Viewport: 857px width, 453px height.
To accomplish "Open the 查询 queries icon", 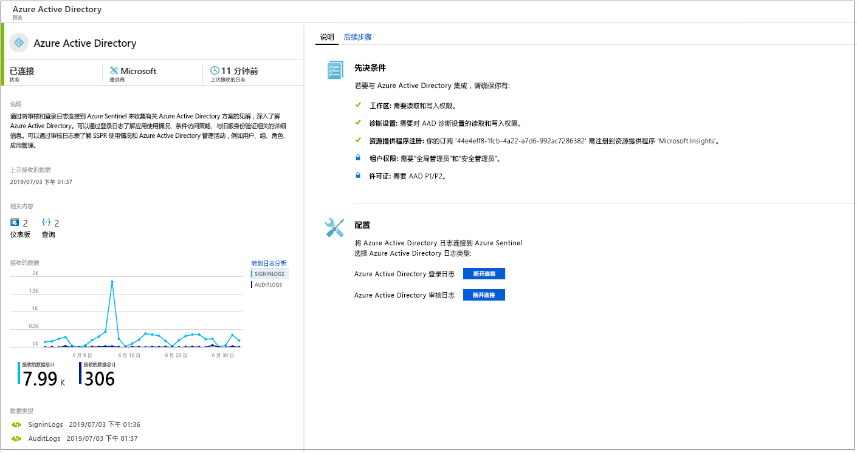I will pos(46,222).
